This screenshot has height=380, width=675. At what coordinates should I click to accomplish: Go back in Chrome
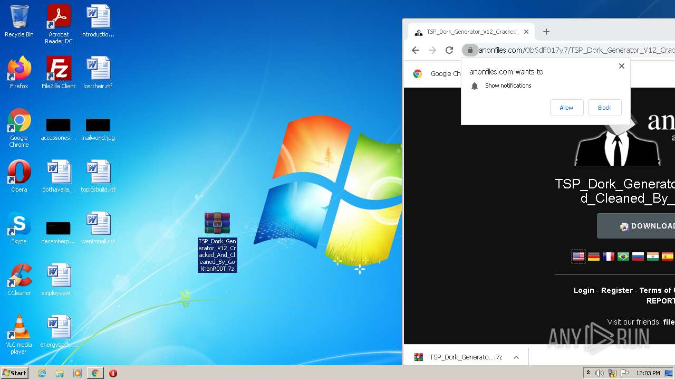pos(416,50)
